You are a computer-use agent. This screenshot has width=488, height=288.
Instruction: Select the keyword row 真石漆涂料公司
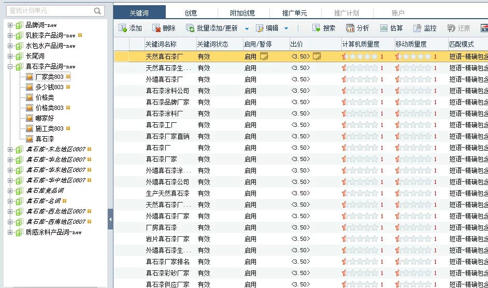click(300, 91)
